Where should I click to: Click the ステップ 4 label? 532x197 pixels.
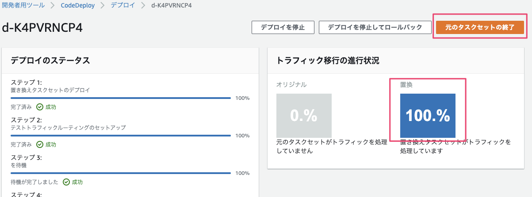pyautogui.click(x=26, y=194)
